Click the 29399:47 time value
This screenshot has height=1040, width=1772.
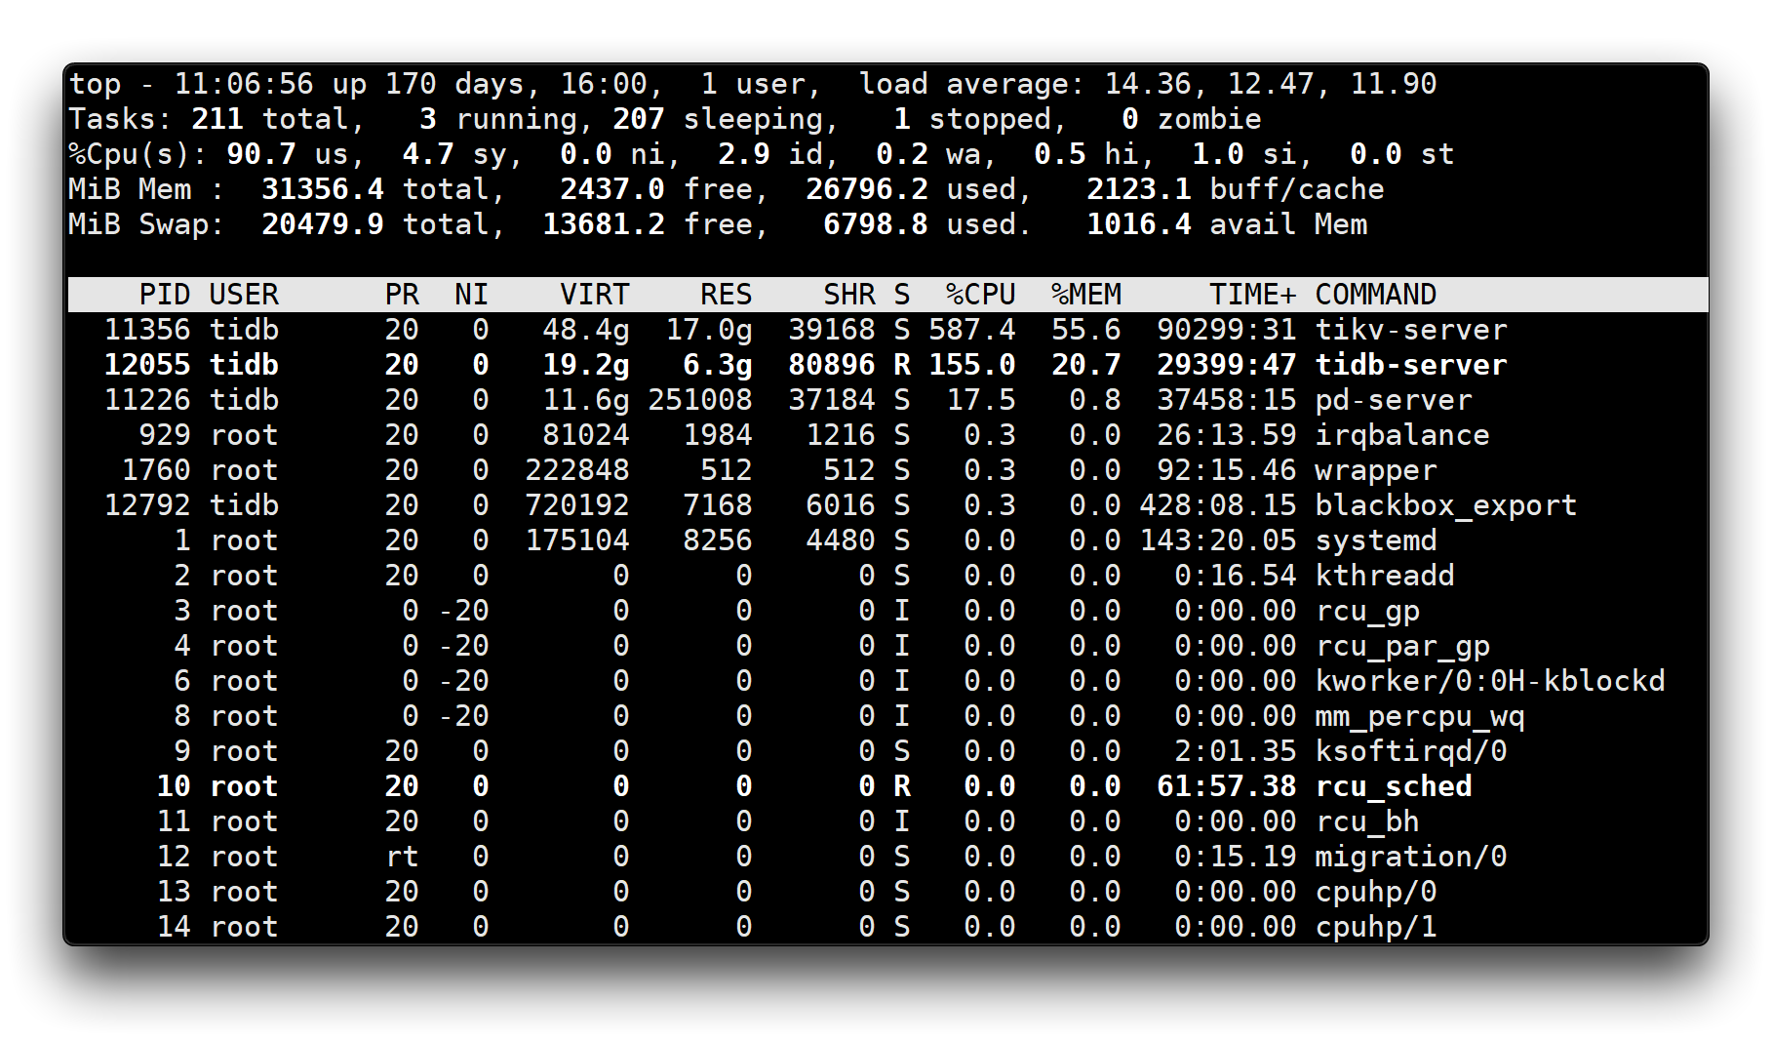1227,365
